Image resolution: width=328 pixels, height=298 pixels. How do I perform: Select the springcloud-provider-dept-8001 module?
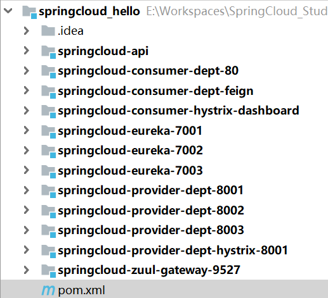tap(150, 190)
